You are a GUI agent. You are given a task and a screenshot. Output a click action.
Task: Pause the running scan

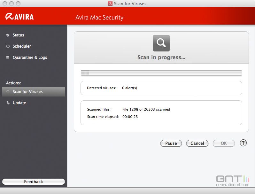[x=171, y=143]
